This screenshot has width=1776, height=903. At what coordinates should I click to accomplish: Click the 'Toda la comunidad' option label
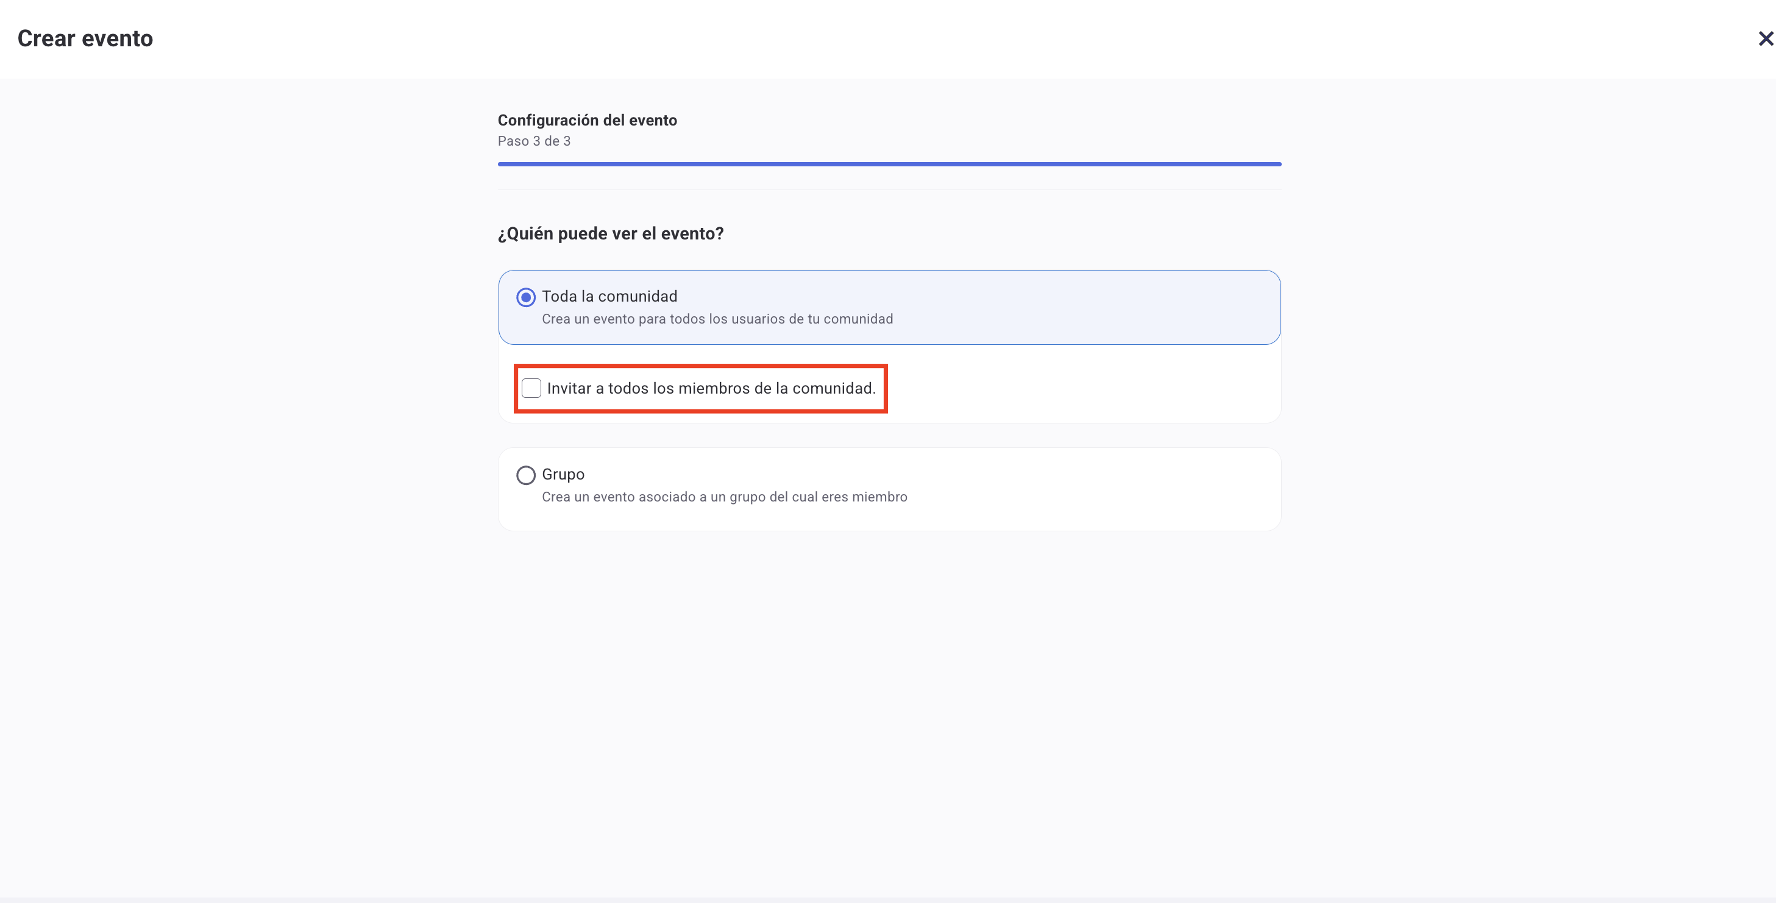(x=609, y=296)
